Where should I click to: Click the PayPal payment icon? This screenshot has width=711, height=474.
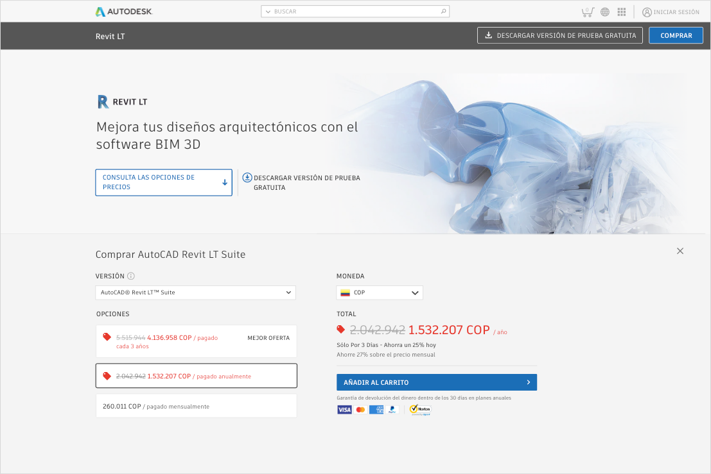392,410
